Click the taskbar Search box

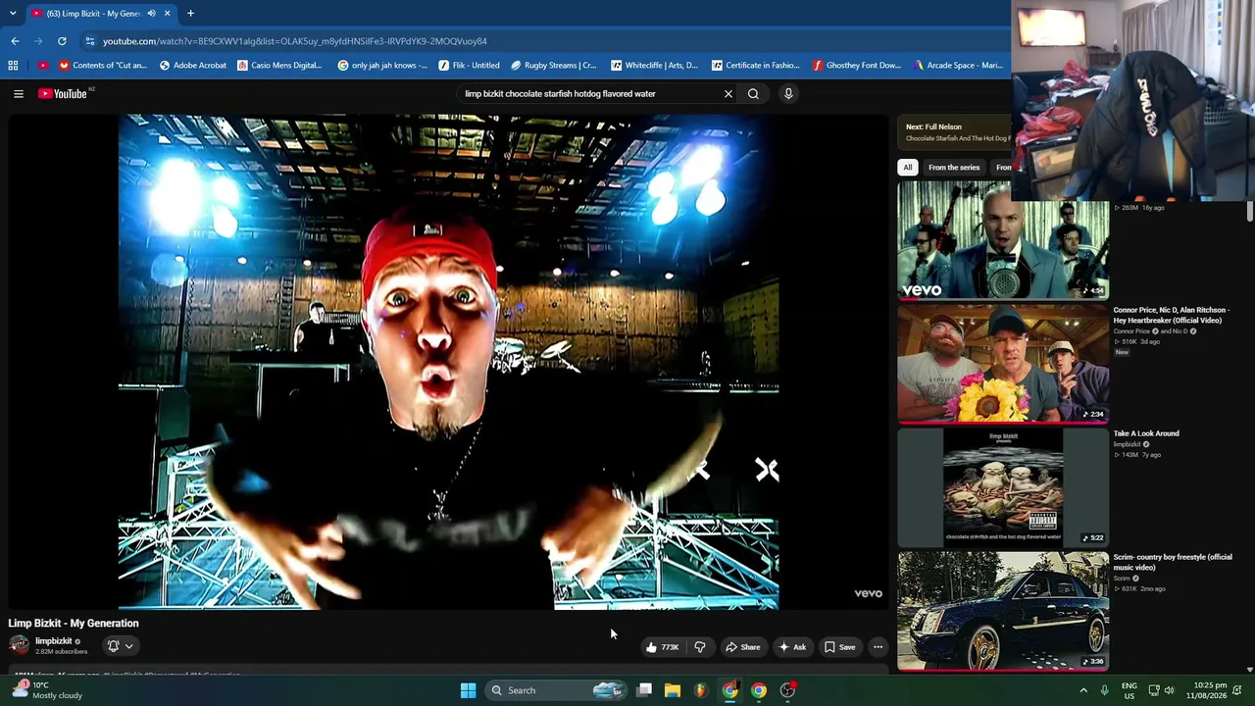click(x=556, y=690)
